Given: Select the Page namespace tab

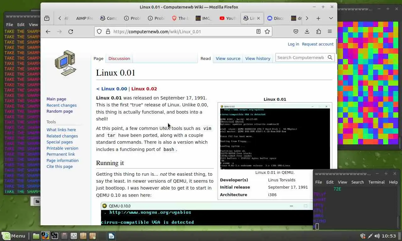Looking at the screenshot, I should coord(98,58).
